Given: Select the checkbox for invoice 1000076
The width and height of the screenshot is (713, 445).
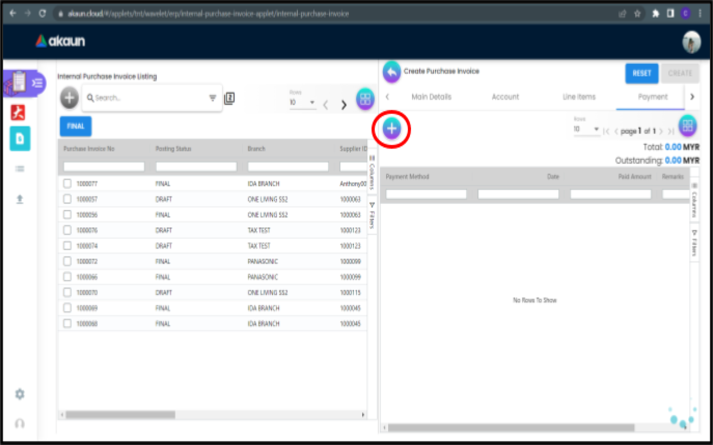Looking at the screenshot, I should coord(67,230).
